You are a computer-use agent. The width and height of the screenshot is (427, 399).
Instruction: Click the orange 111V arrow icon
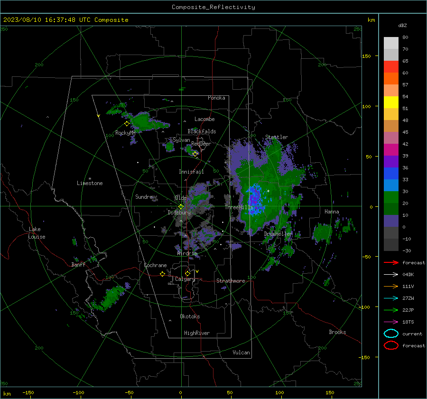coord(391,286)
